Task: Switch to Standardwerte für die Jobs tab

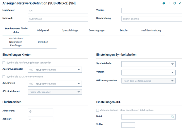Action: point(16,30)
